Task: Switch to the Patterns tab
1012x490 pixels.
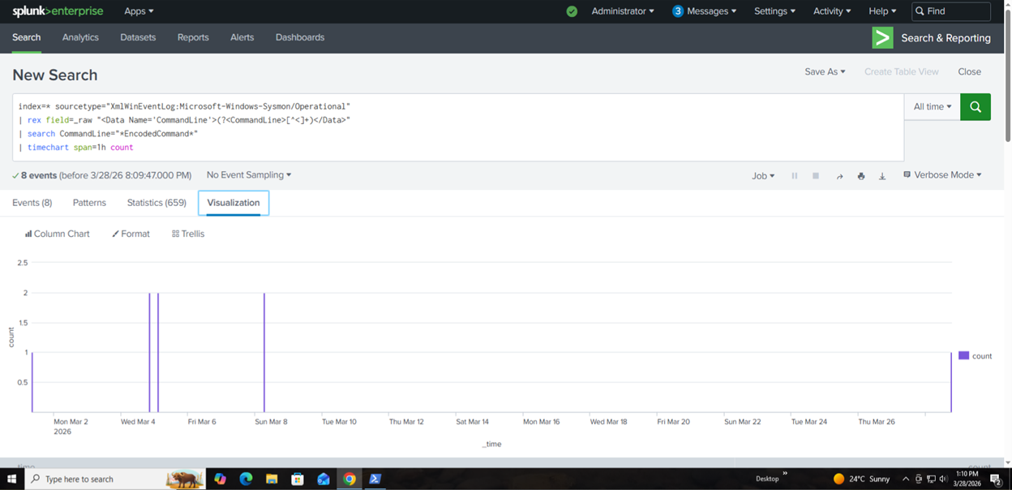Action: 89,203
